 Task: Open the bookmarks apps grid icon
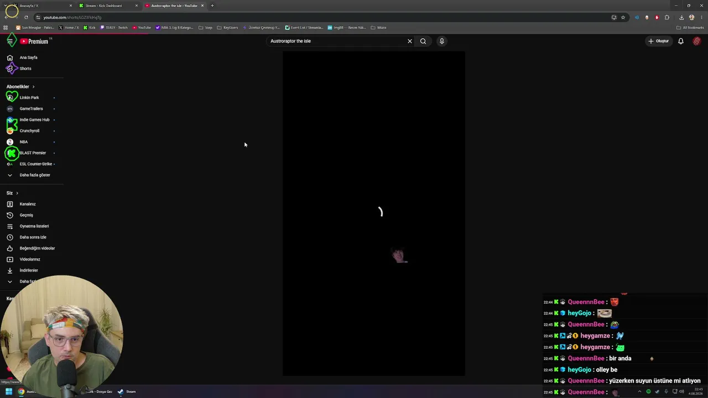[x=6, y=28]
